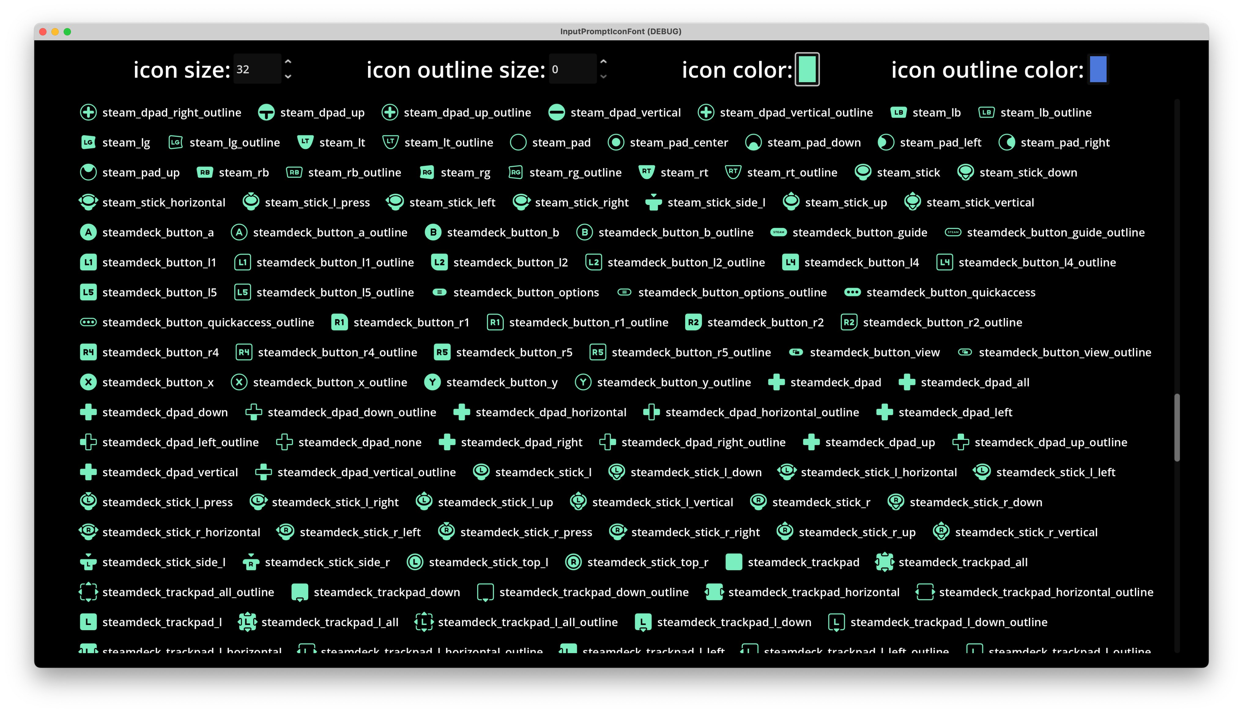Click the steamdeck_button_a icon

pos(88,232)
